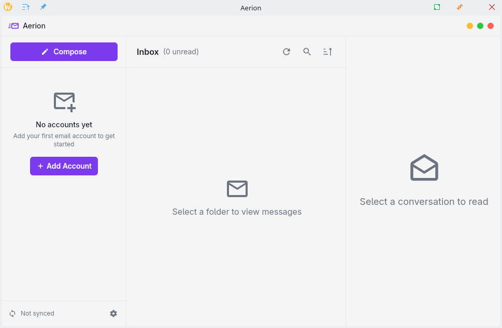Click the open envelope icon in reading pane
Screen dimensions: 502x328
click(424, 168)
